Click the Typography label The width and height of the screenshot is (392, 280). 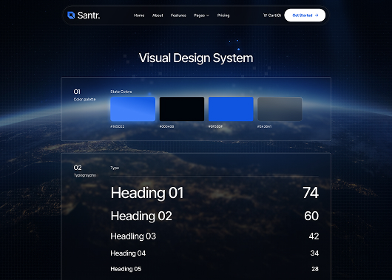click(x=85, y=175)
